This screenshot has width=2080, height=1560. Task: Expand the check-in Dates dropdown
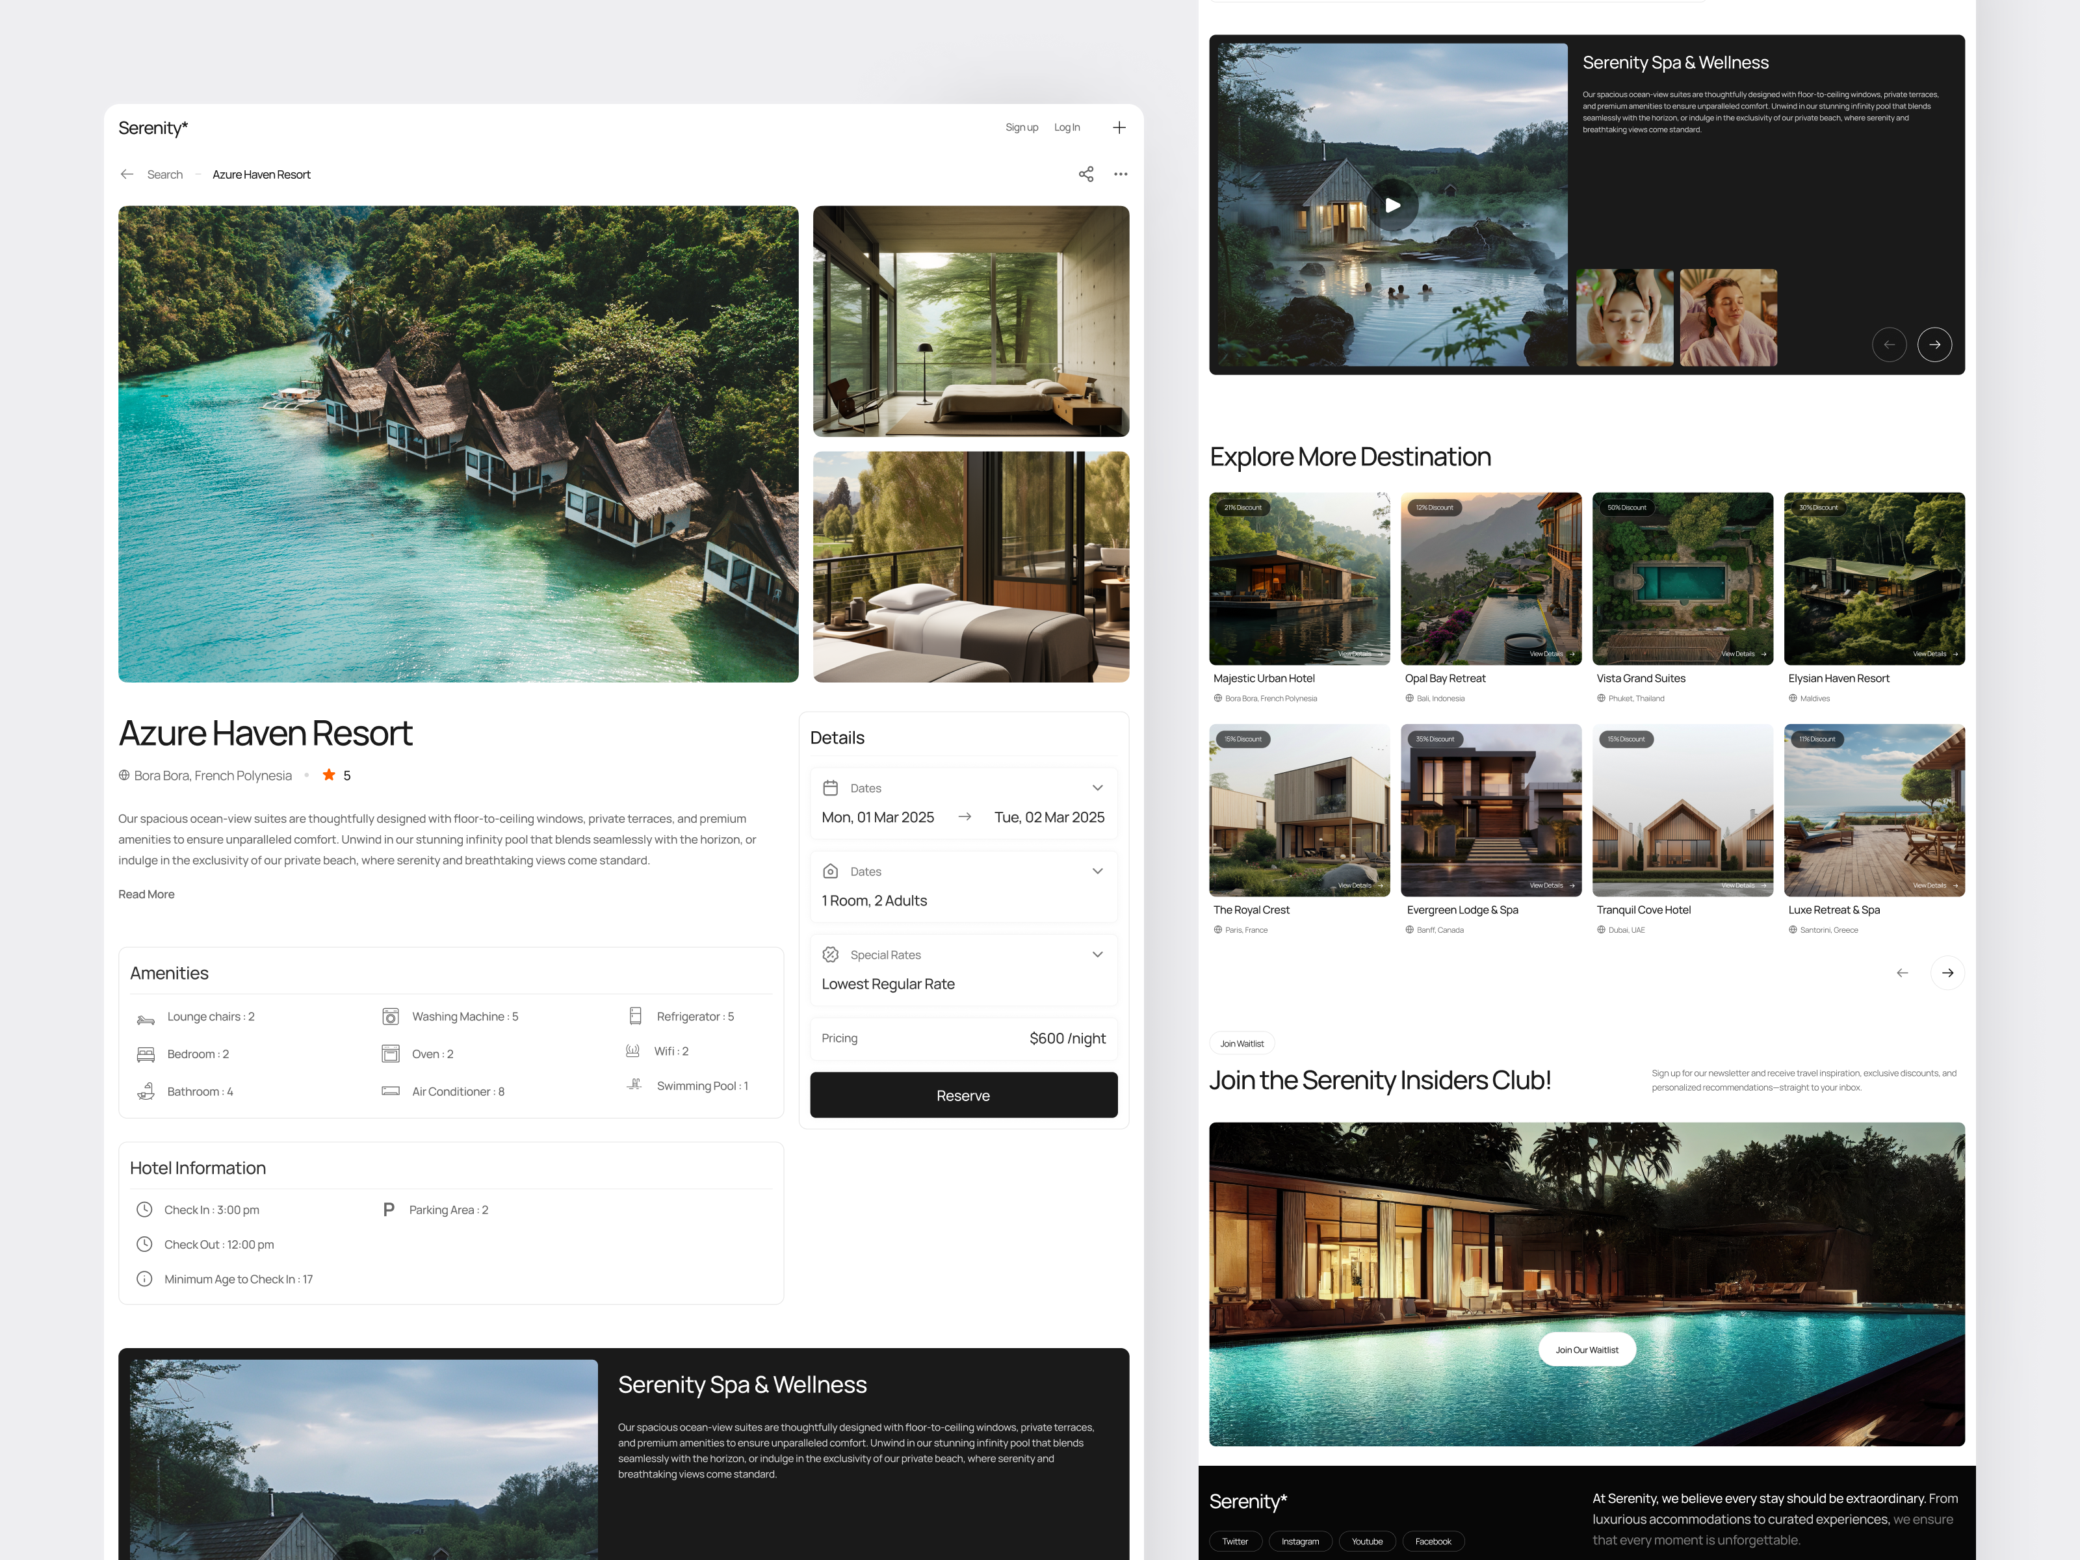tap(1097, 788)
